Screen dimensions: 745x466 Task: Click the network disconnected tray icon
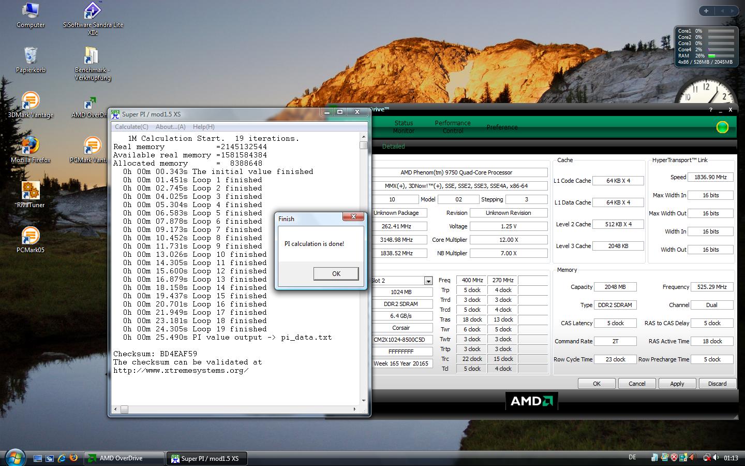706,458
